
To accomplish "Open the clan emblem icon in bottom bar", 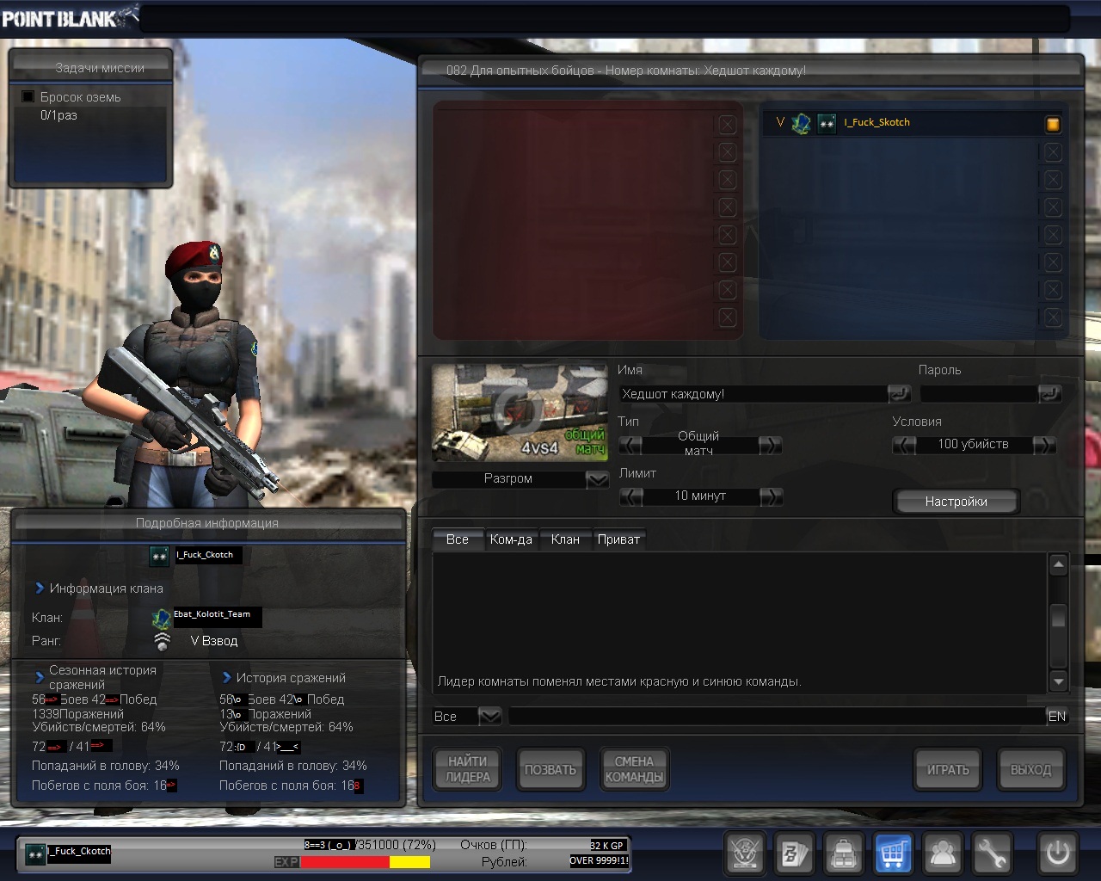I will 745,854.
